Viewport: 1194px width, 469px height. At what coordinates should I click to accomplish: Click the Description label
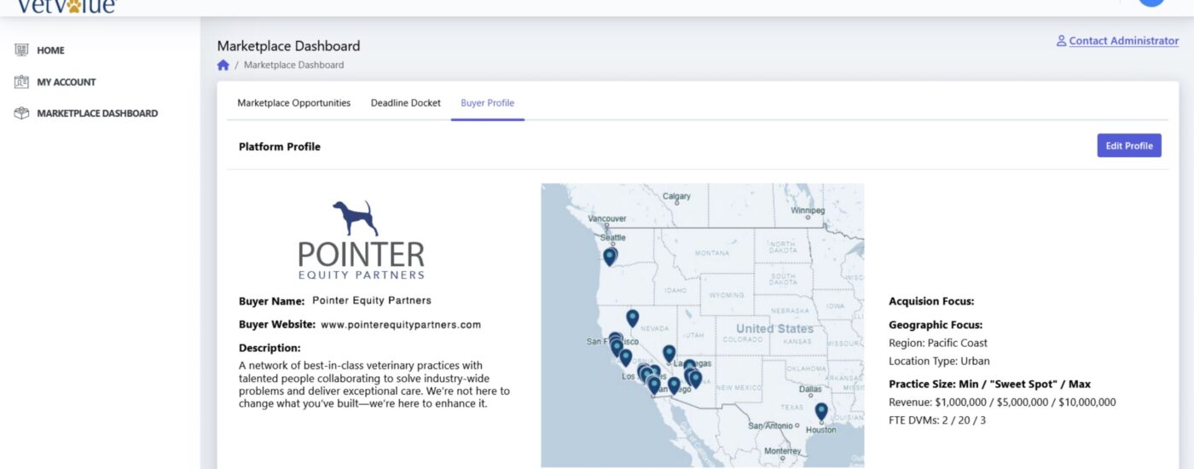(x=270, y=348)
